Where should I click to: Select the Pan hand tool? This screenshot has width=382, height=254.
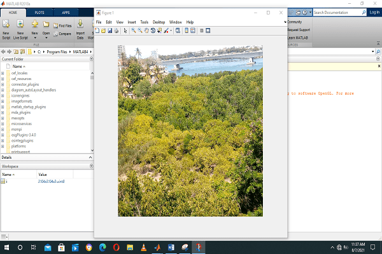pyautogui.click(x=146, y=30)
